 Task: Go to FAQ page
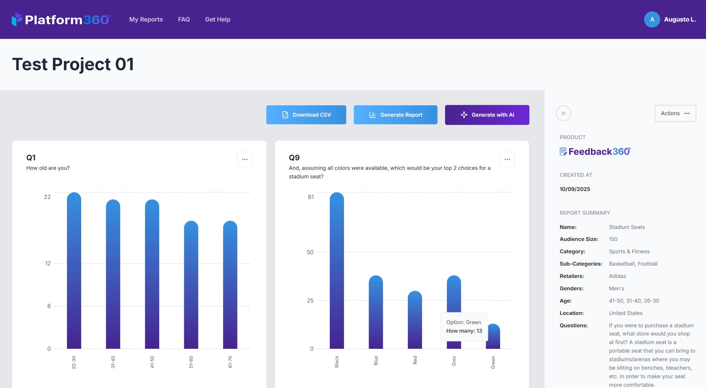tap(184, 19)
